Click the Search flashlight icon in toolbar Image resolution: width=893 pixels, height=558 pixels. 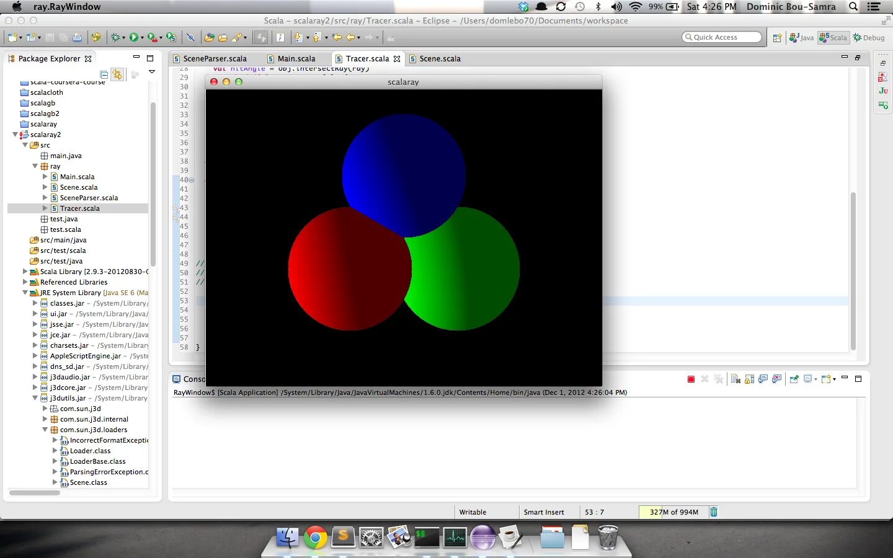coord(237,38)
